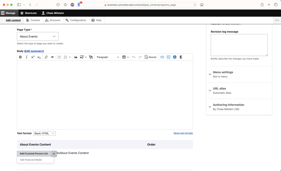Insert a link using the editor toolbar
281x171 pixels.
[x=46, y=57]
